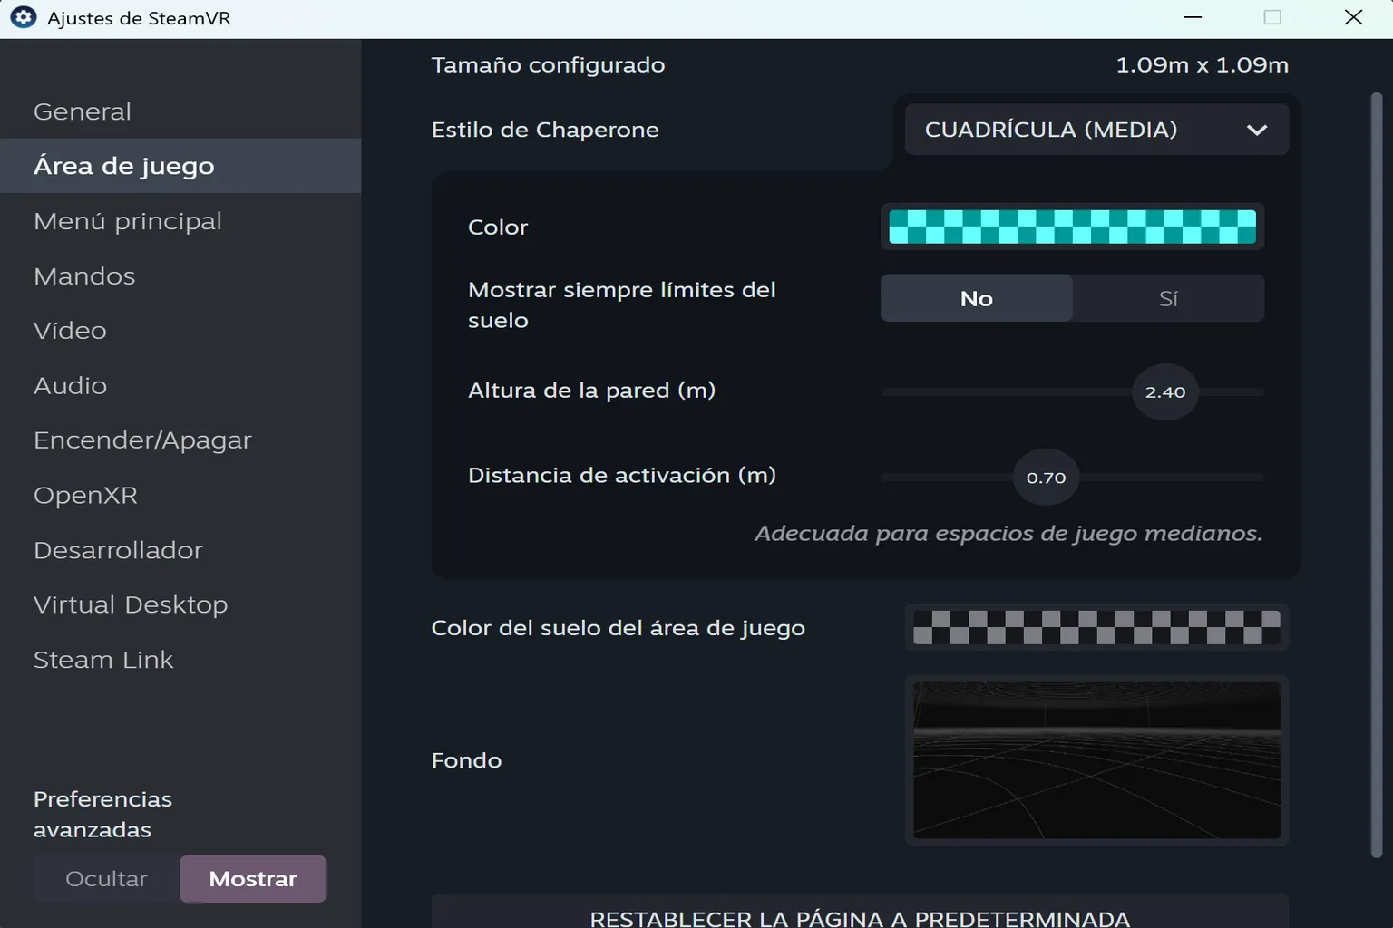Minimize the Ajustes de SteamVR window
The height and width of the screenshot is (928, 1393).
coord(1193,18)
